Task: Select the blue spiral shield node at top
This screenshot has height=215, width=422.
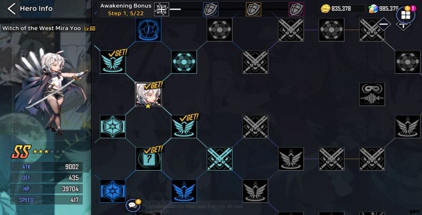Action: click(148, 30)
